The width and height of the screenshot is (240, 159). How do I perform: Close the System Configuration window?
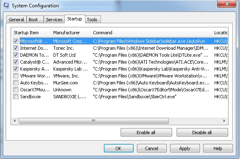tap(227, 4)
